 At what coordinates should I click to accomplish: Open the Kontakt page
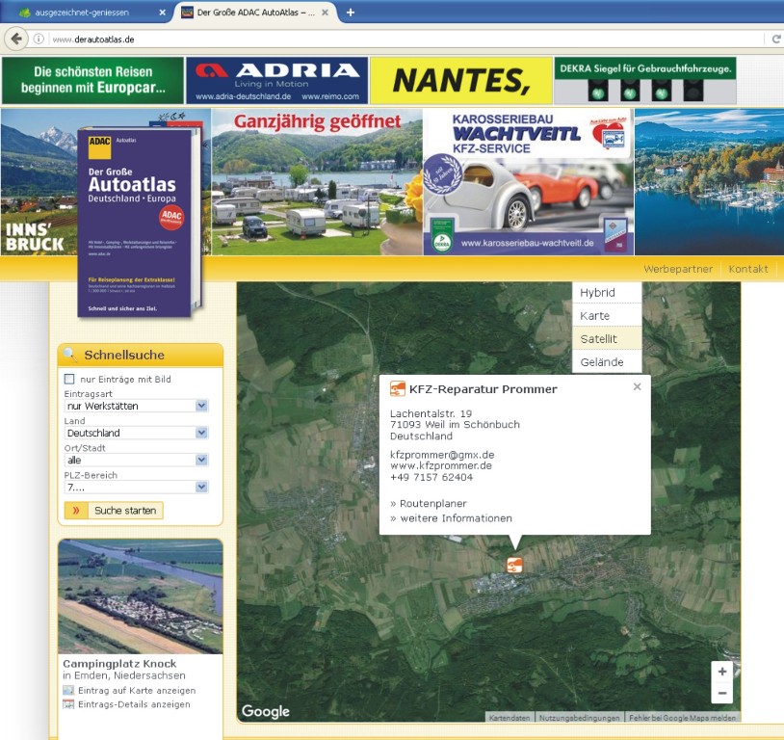[x=747, y=269]
